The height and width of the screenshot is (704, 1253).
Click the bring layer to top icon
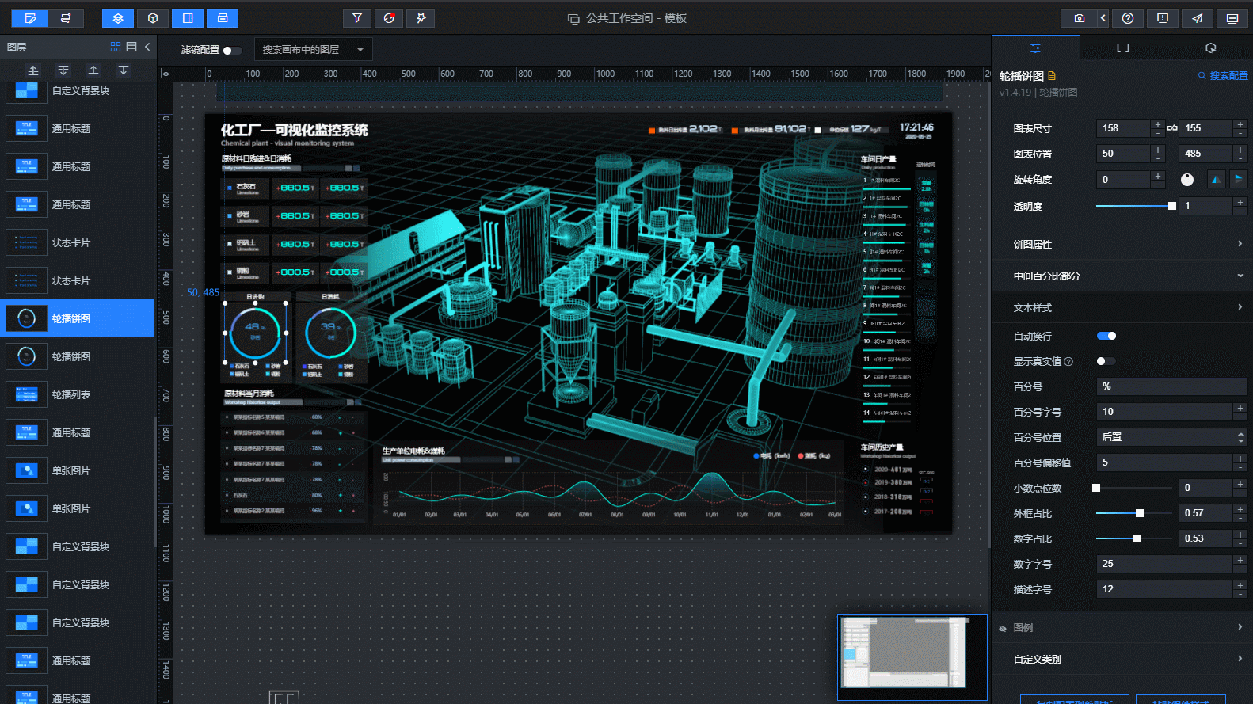point(33,70)
